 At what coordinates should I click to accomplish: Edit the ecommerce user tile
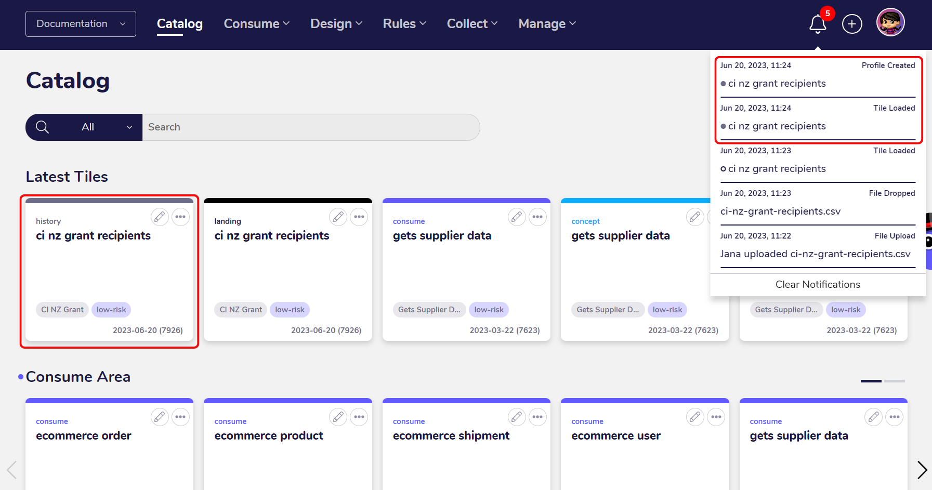695,417
